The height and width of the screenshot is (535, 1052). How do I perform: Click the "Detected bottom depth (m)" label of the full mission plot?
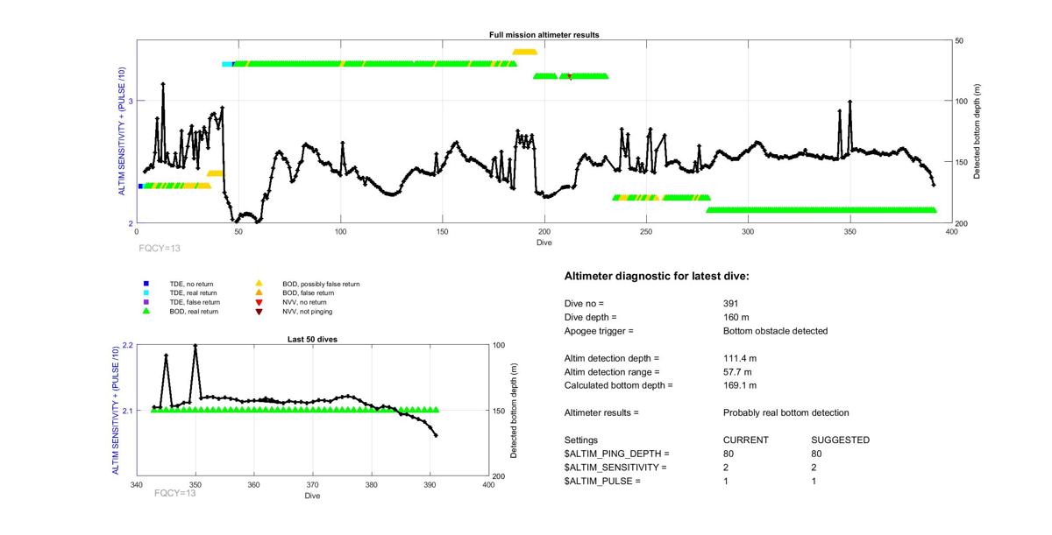[x=977, y=132]
